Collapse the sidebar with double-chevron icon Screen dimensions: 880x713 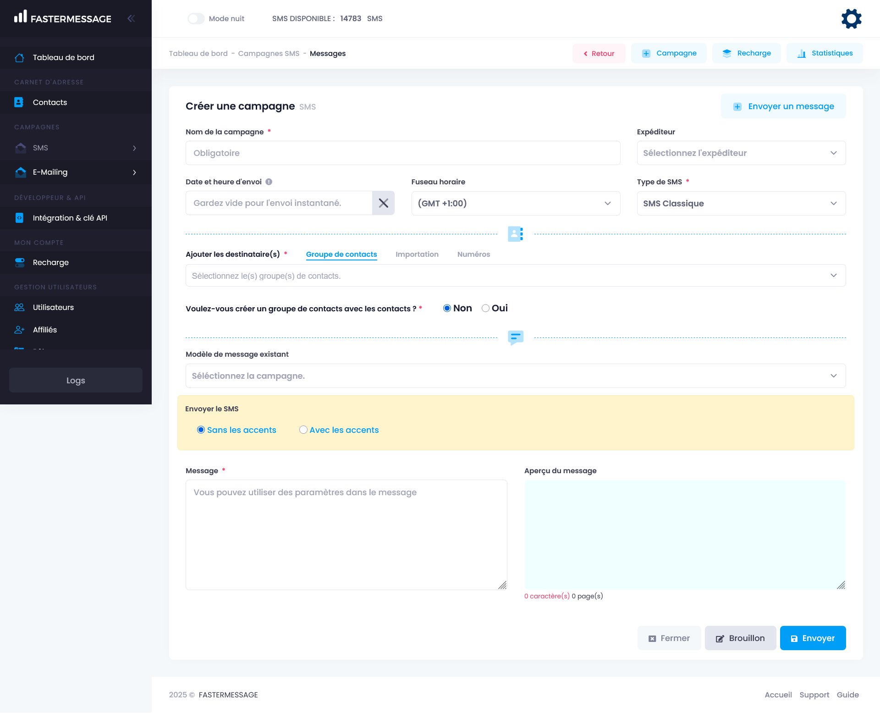[x=131, y=18]
